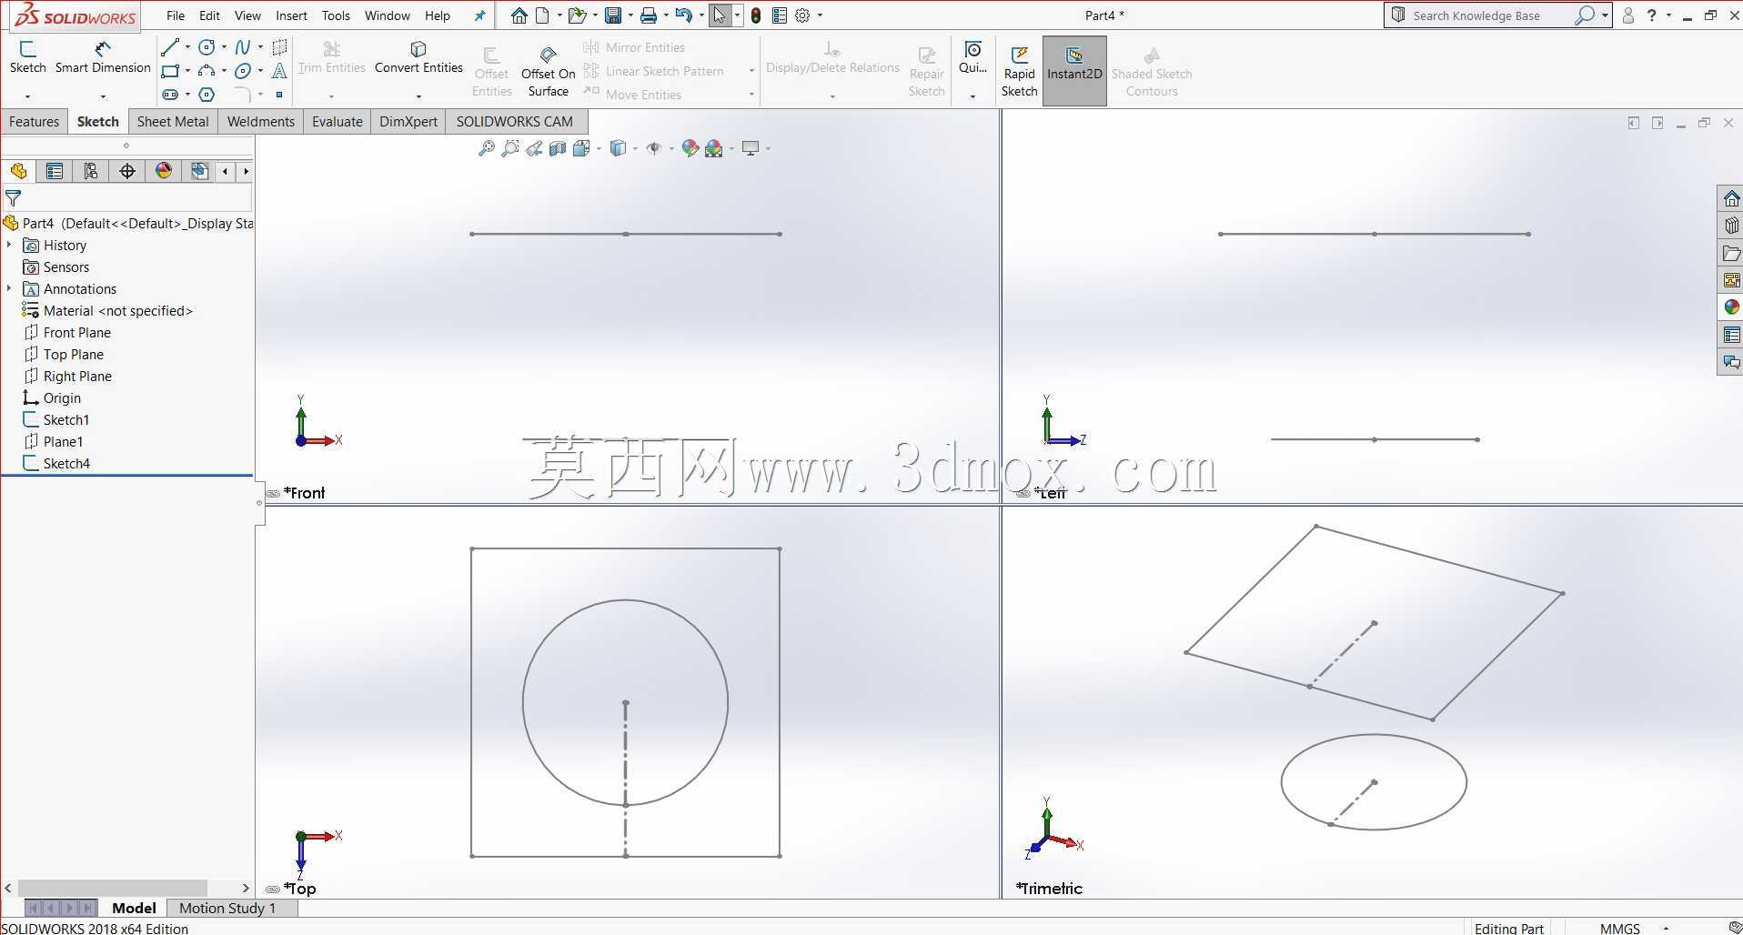Toggle the Instant2D button
The image size is (1743, 935).
coord(1074,71)
